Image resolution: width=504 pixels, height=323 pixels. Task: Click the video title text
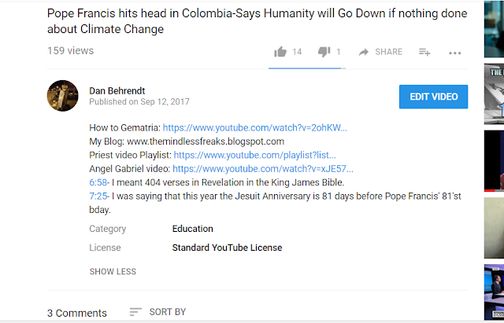click(x=258, y=21)
